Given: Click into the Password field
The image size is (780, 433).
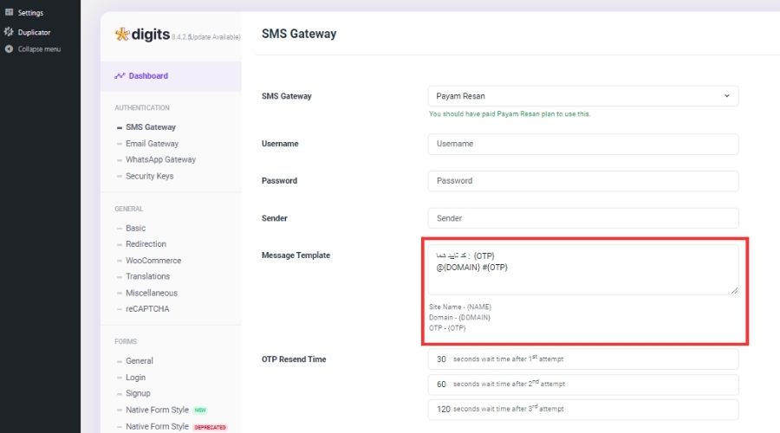Looking at the screenshot, I should [x=582, y=181].
